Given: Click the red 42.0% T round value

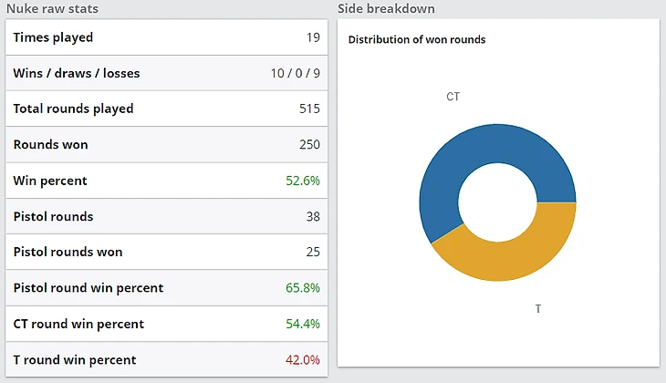Looking at the screenshot, I should tap(303, 360).
